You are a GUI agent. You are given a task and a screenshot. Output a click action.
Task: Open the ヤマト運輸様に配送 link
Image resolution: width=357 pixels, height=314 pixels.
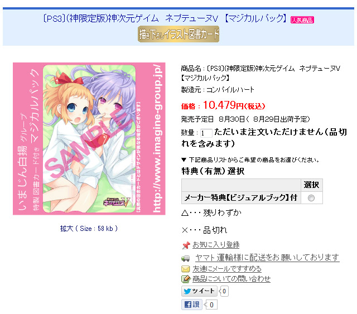tap(267, 258)
